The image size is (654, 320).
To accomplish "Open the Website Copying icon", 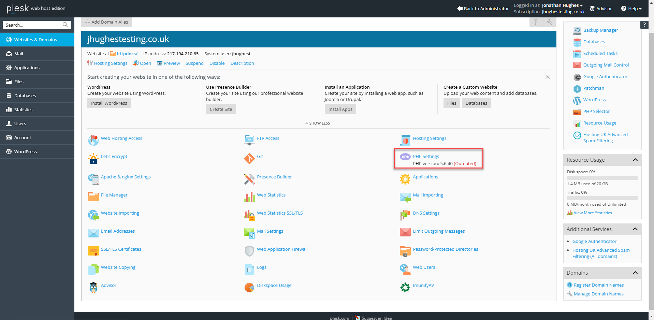I will coord(93,269).
